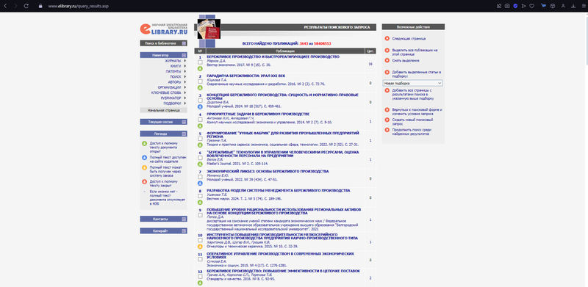Select the checkbox for publication 8
The height and width of the screenshot is (287, 588).
point(200,196)
